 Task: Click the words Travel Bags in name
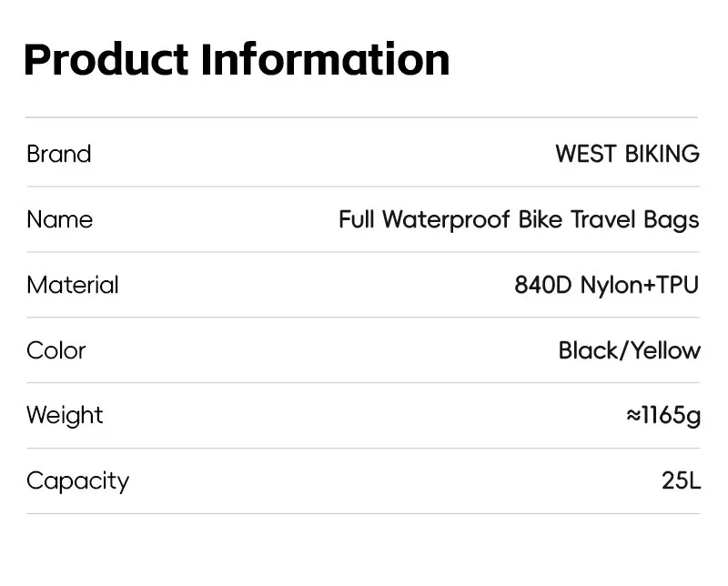pos(635,219)
